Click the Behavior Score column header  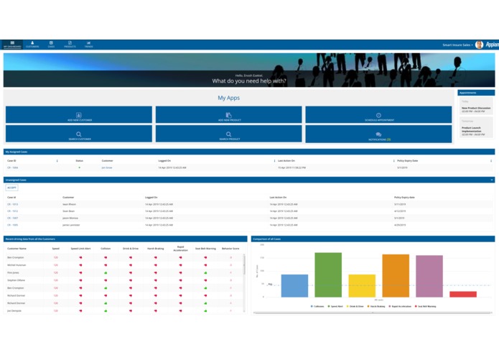click(x=230, y=249)
